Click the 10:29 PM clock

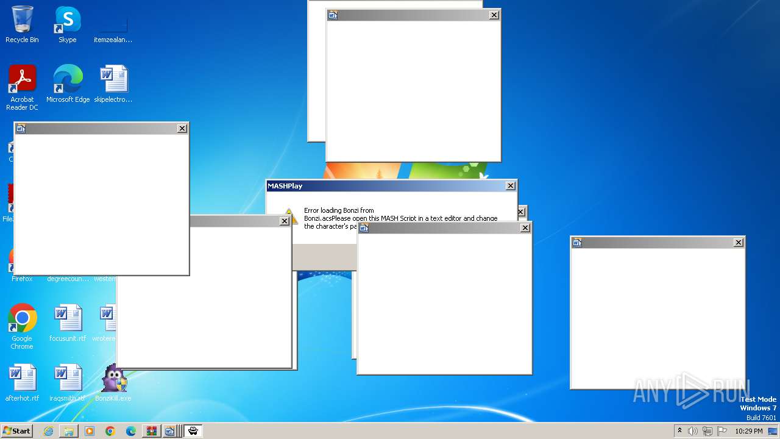pos(748,431)
